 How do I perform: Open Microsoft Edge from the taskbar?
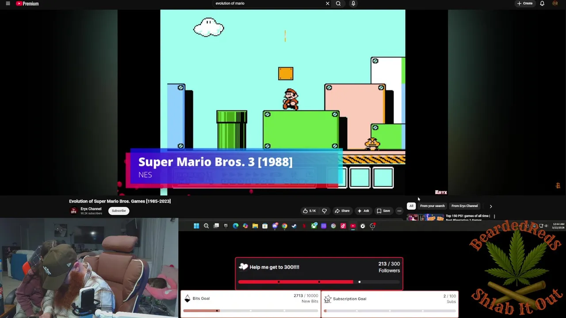point(236,226)
